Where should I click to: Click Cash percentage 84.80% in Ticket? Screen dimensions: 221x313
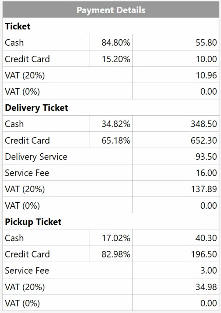pyautogui.click(x=116, y=43)
